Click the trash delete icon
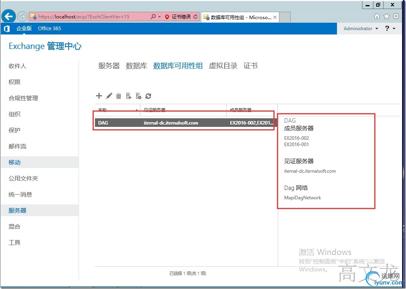The image size is (406, 289). 118,96
